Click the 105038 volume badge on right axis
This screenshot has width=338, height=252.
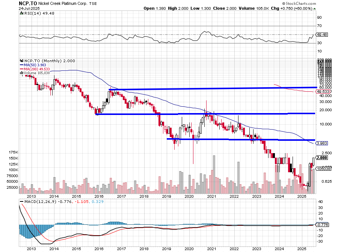click(323, 168)
